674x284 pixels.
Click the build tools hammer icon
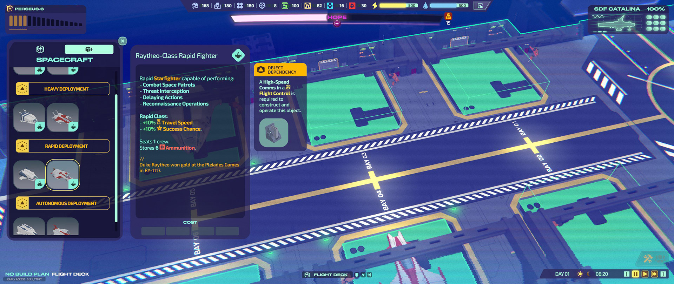pyautogui.click(x=648, y=259)
